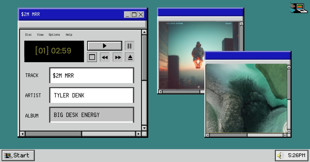Click scroll up arrow in Catching Shapes window
This screenshot has width=310, height=162.
[x=241, y=24]
